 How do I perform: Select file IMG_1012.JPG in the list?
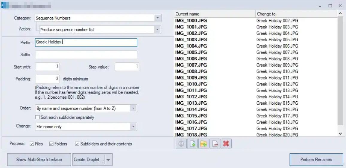[x=191, y=97]
